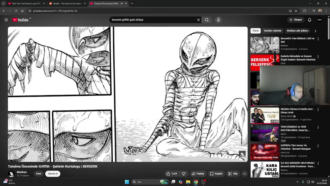This screenshot has height=186, width=330.
Task: Open the Medkan channel avatar
Action: [x=11, y=174]
